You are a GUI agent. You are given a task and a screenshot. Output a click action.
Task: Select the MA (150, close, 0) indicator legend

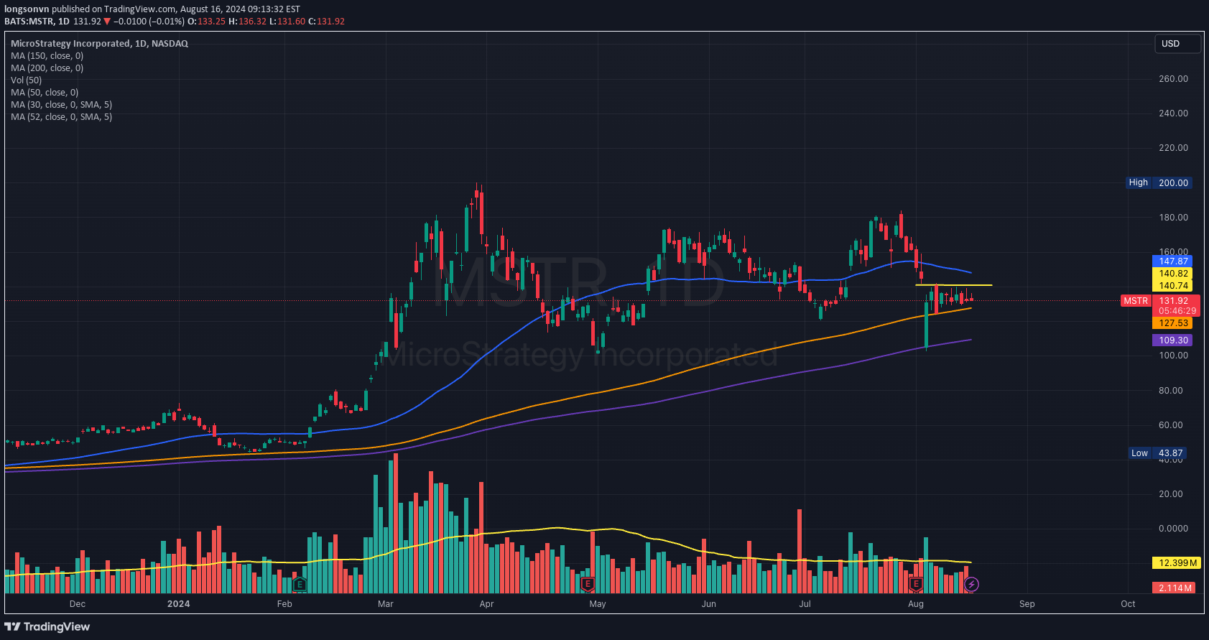pos(47,56)
